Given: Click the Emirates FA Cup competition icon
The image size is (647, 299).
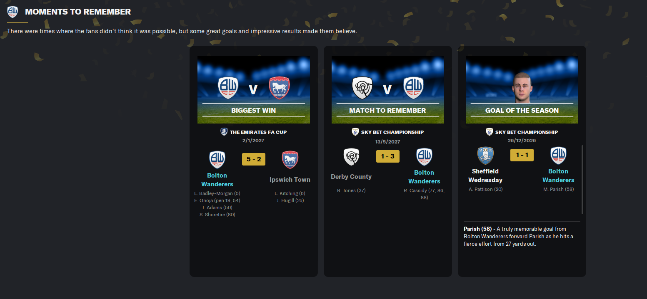Looking at the screenshot, I should (224, 132).
